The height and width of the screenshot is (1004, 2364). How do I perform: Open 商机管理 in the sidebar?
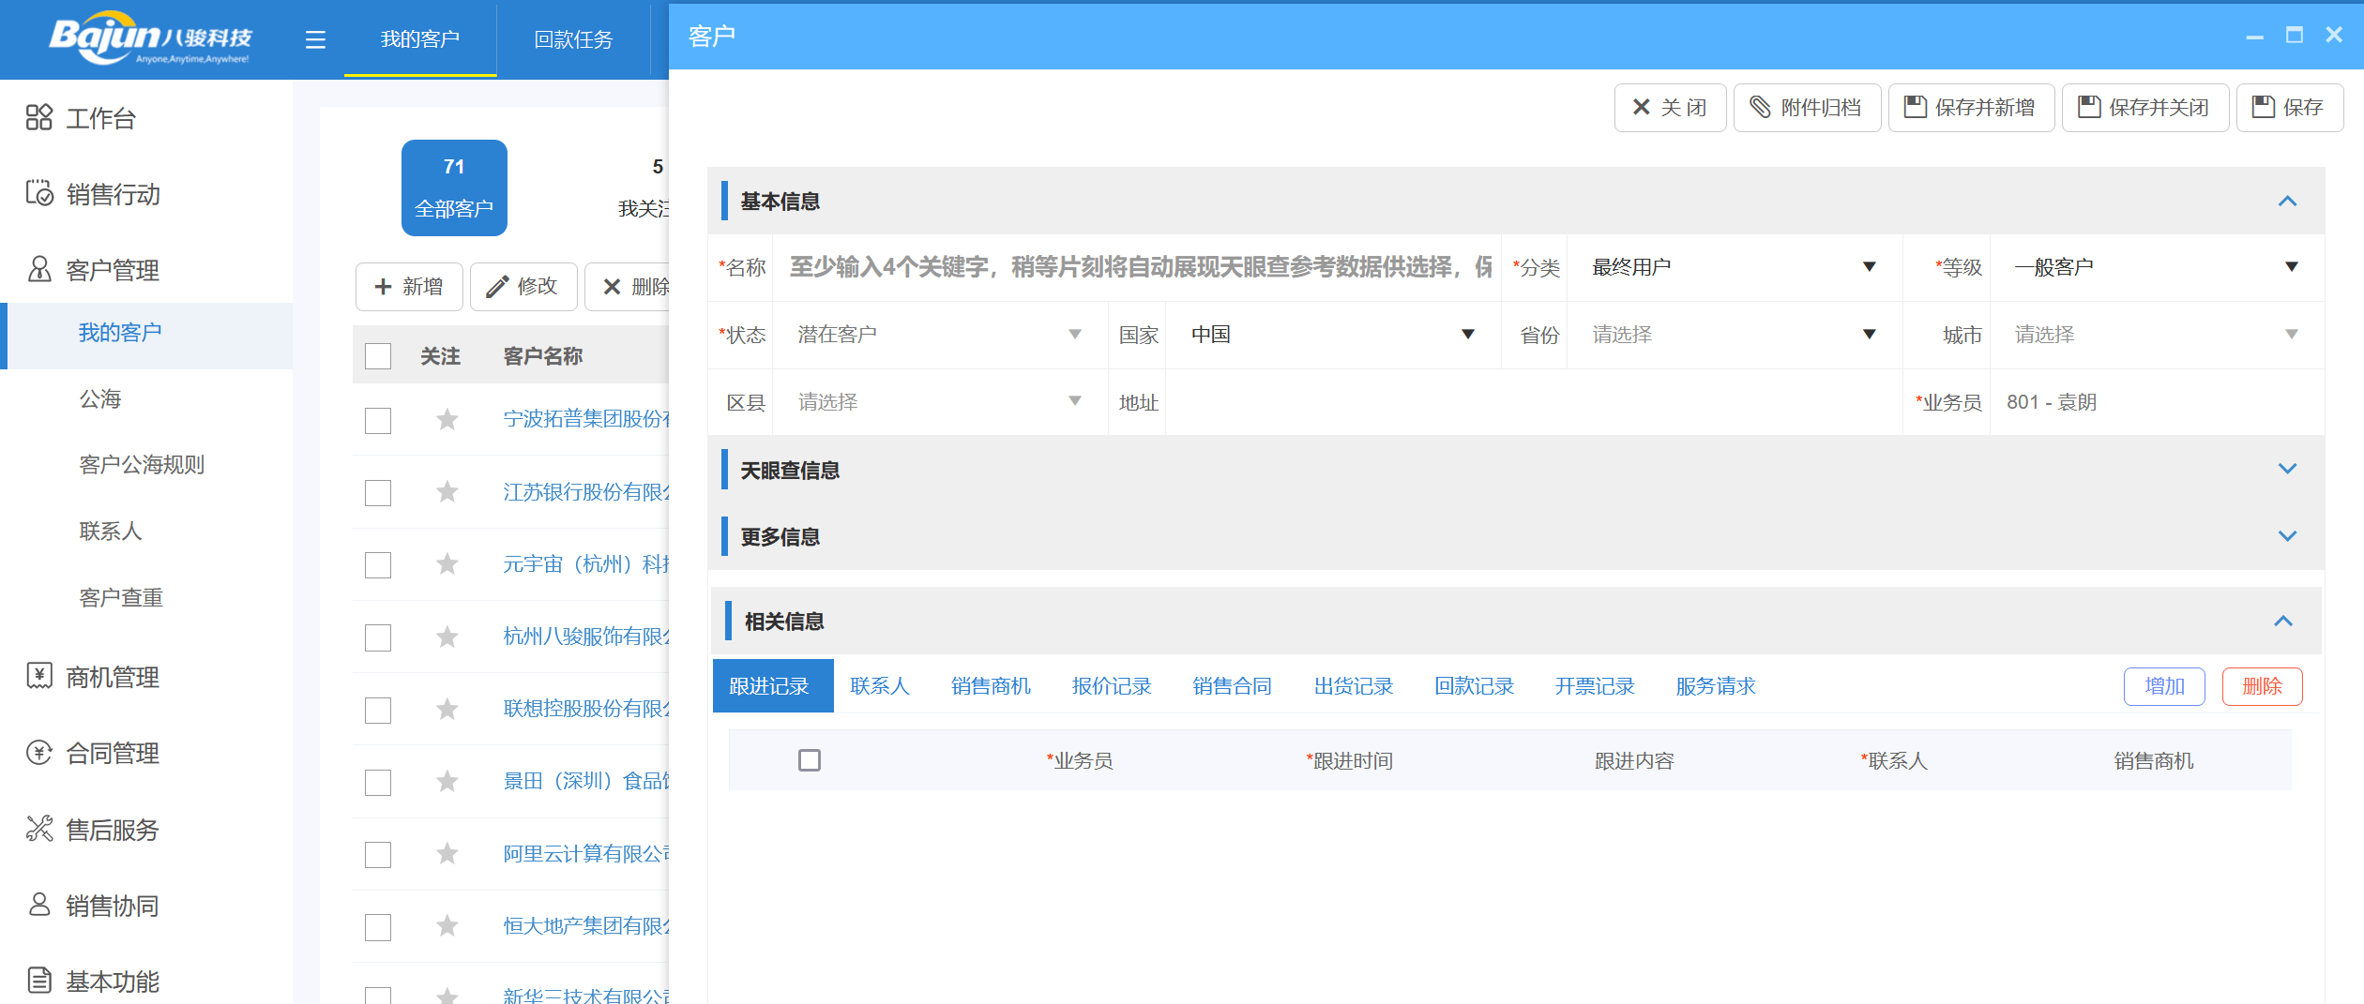click(38, 677)
